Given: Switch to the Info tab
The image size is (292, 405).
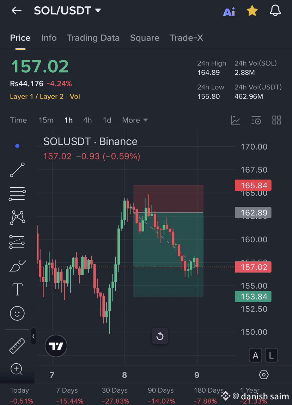Looking at the screenshot, I should pos(49,38).
